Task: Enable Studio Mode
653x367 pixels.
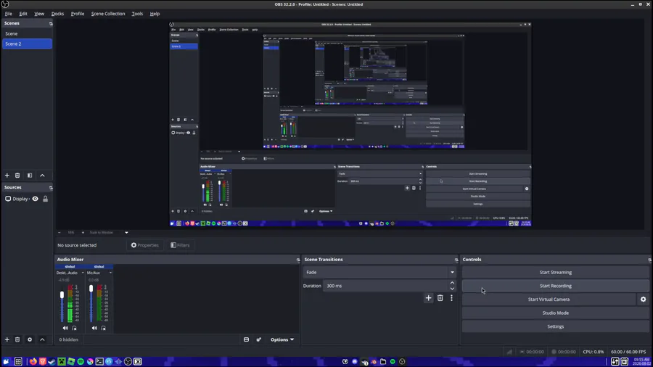Action: click(555, 313)
